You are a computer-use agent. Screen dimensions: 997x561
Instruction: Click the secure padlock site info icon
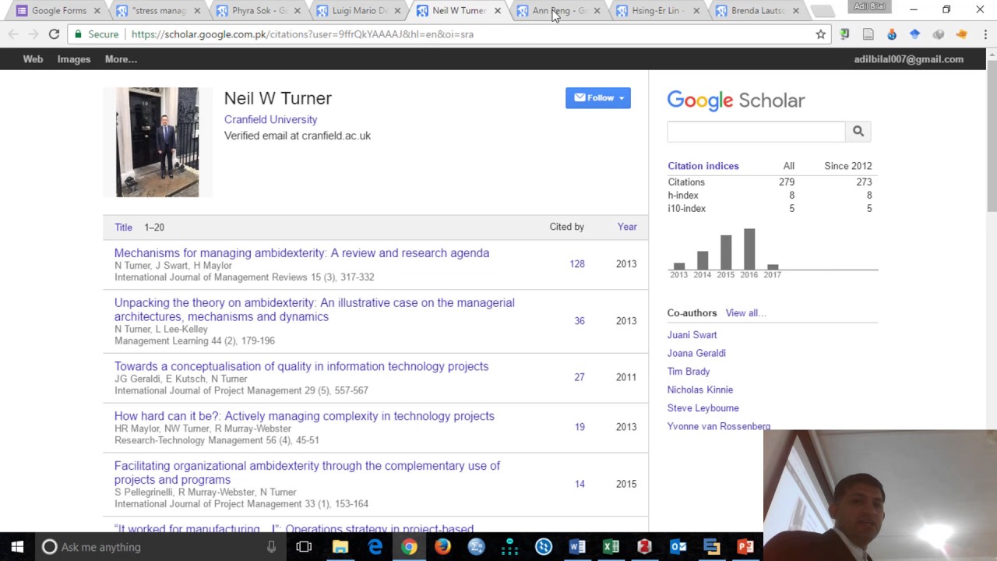coord(78,34)
